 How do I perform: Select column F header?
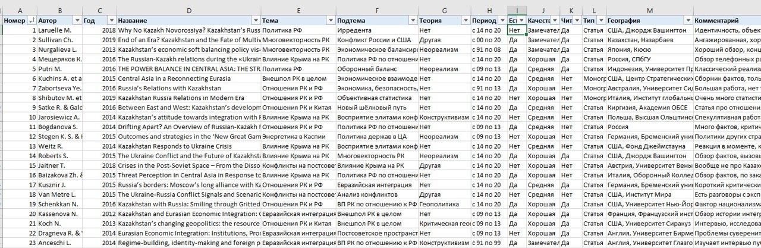[x=376, y=11]
